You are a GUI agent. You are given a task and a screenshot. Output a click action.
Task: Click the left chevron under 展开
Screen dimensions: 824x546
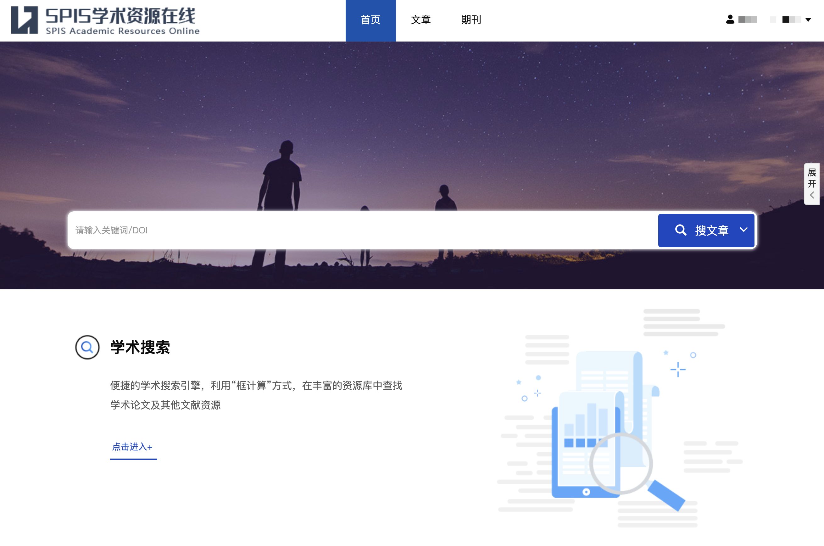pos(811,195)
